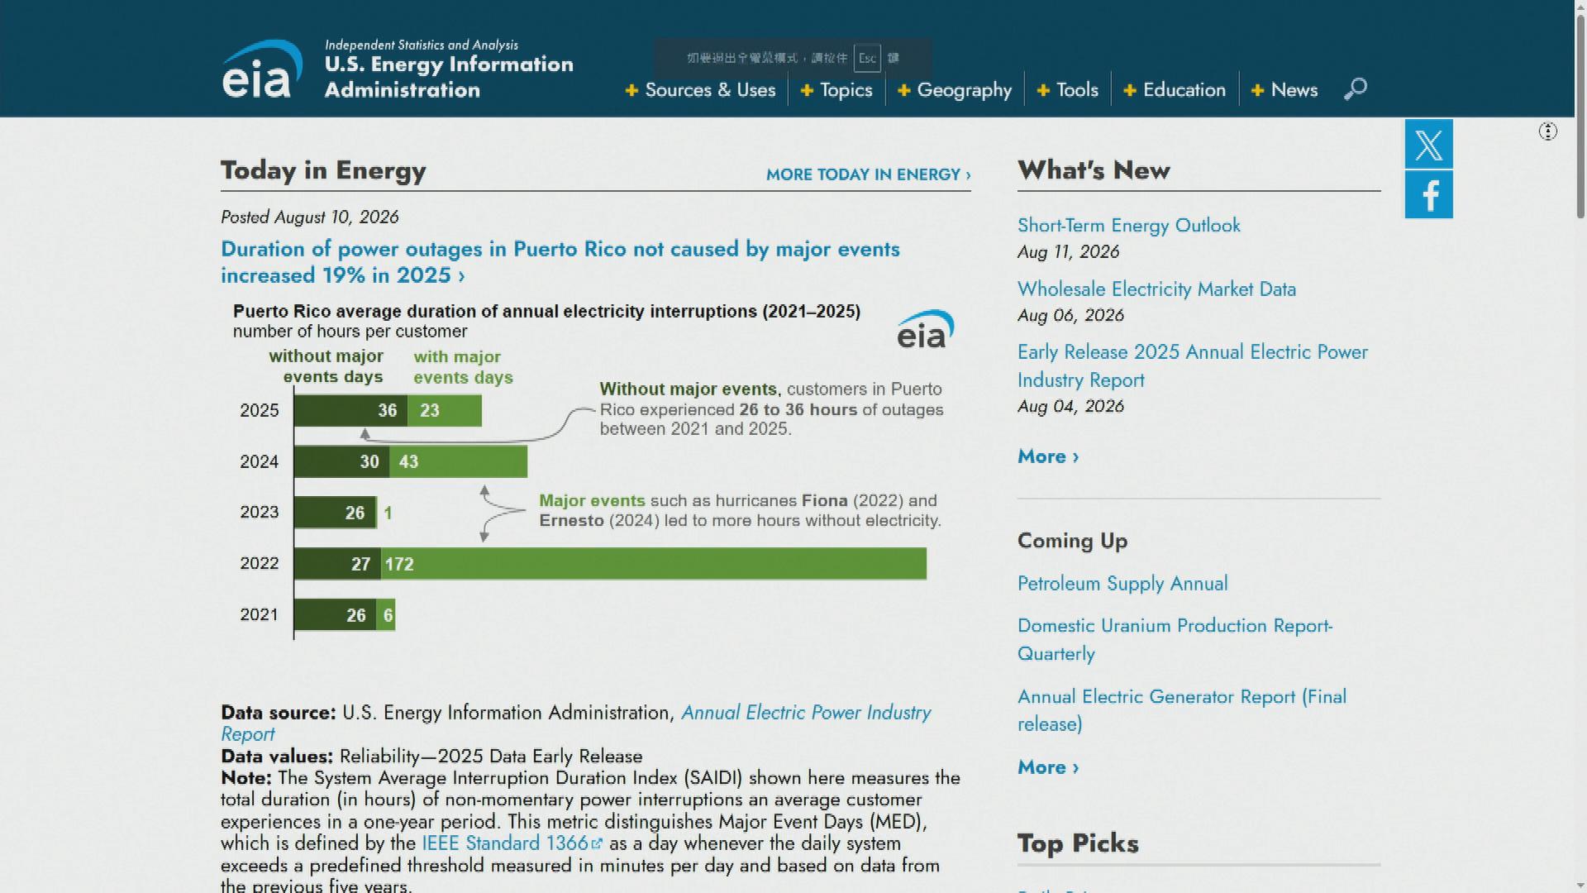Click the Today in Energy heading

click(323, 170)
